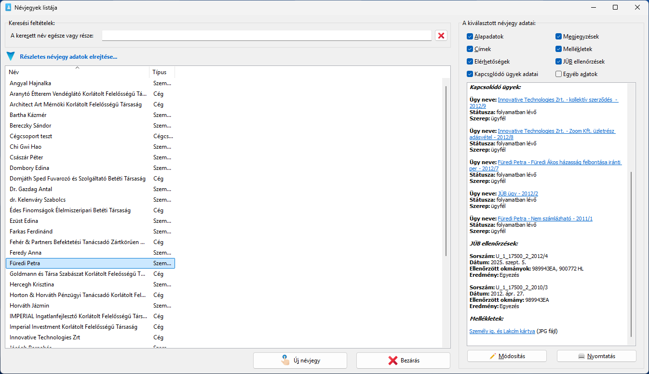Click the blue triangle hide details icon
The width and height of the screenshot is (649, 374).
(x=11, y=57)
